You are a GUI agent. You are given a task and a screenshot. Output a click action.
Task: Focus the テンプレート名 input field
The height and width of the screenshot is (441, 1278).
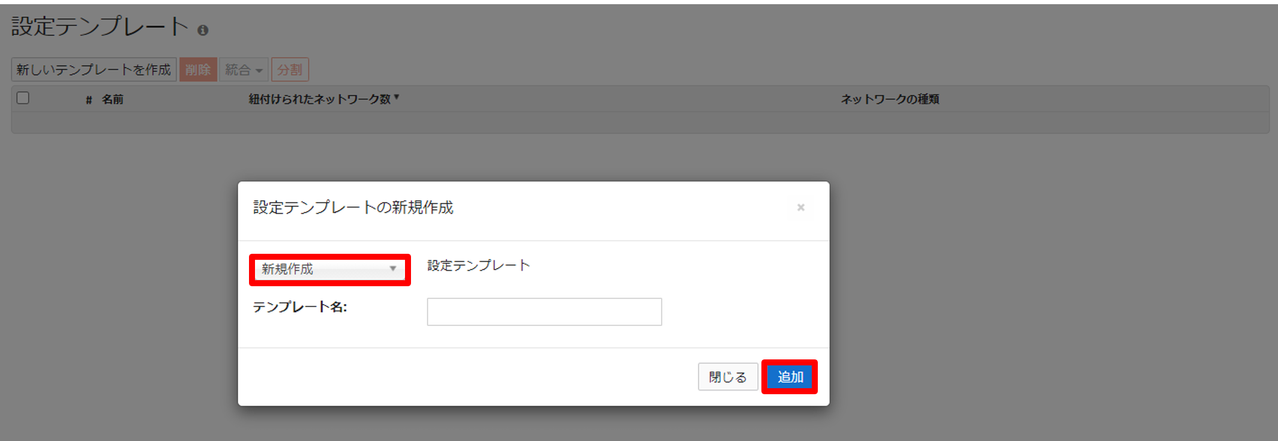[x=544, y=312]
